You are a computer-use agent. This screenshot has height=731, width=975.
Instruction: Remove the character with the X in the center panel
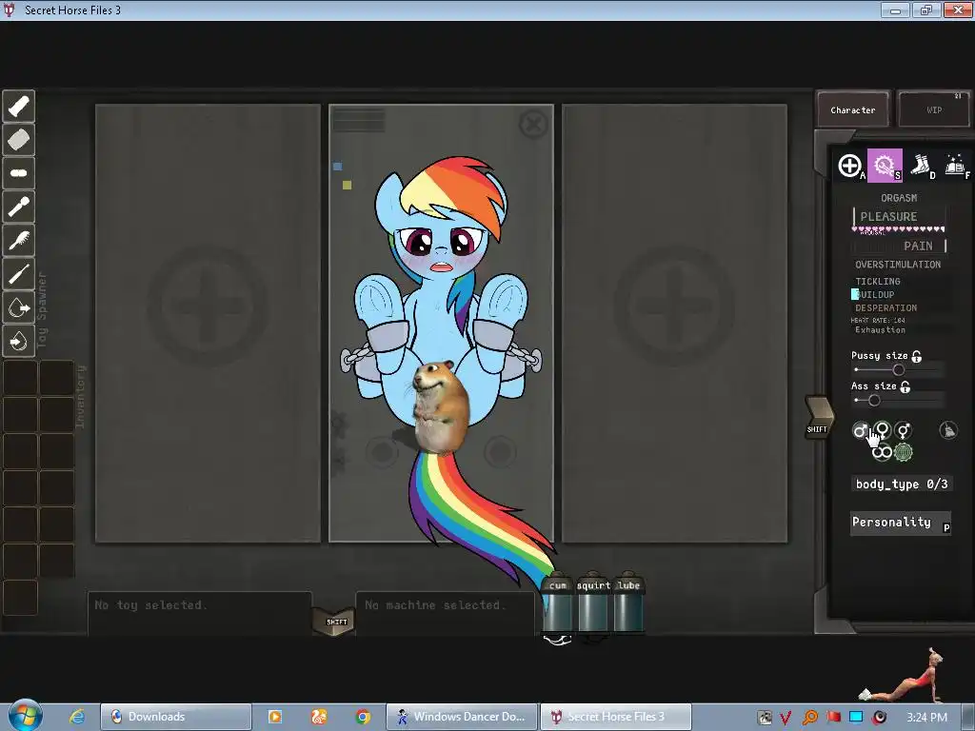tap(533, 125)
